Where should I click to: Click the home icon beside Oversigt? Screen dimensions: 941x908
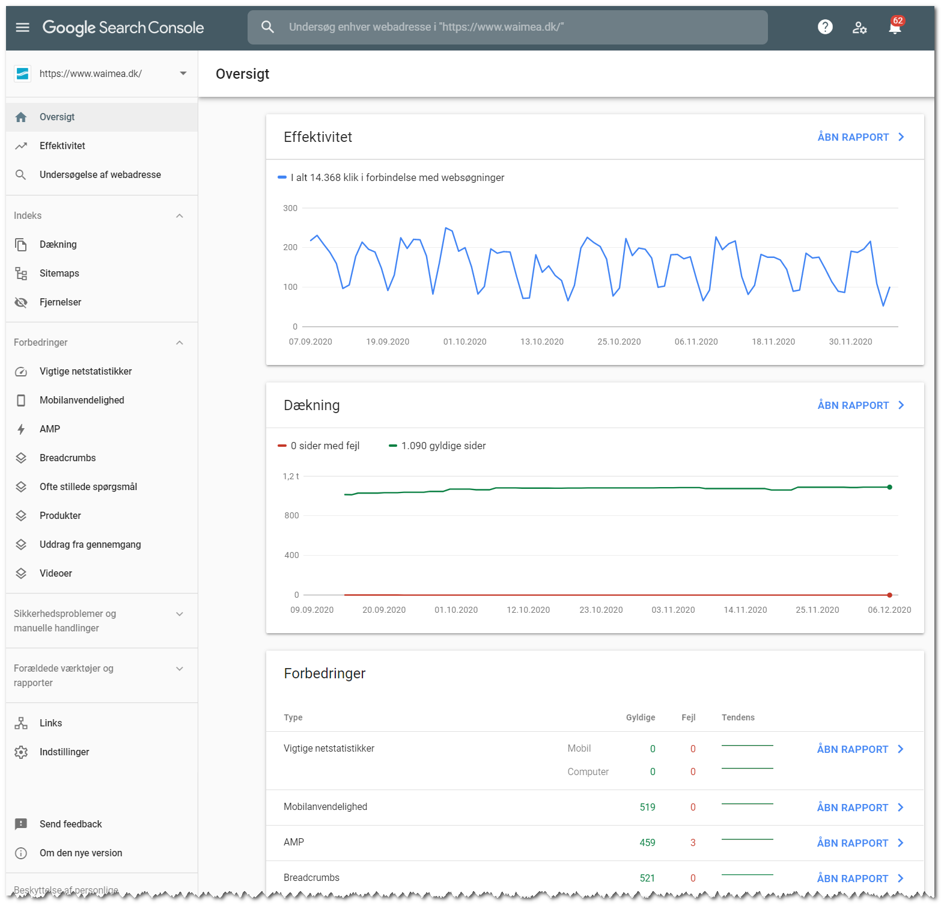pyautogui.click(x=21, y=117)
